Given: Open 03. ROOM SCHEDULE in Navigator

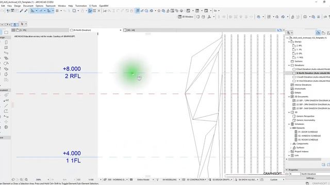Looking at the screenshot, I should tap(306, 140).
